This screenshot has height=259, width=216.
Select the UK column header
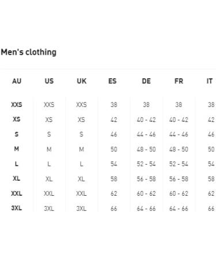pos(82,81)
